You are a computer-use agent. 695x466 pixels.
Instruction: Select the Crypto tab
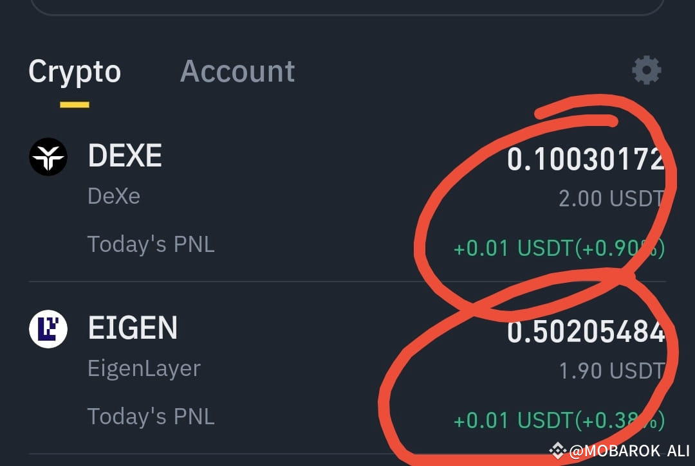75,72
